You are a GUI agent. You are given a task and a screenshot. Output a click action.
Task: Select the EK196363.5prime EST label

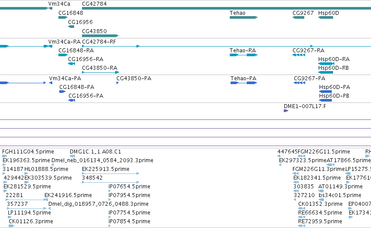point(26,160)
